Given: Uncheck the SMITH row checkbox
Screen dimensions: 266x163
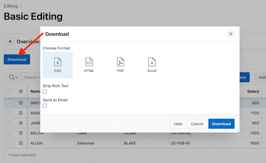Looking at the screenshot, I should coord(9,103).
